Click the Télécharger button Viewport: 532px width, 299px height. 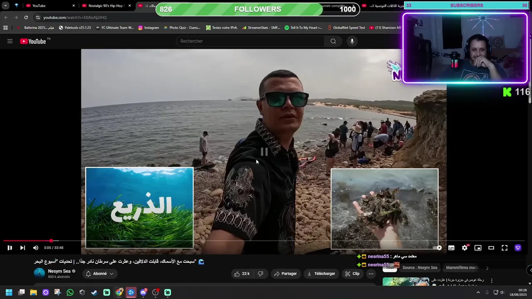(321, 274)
